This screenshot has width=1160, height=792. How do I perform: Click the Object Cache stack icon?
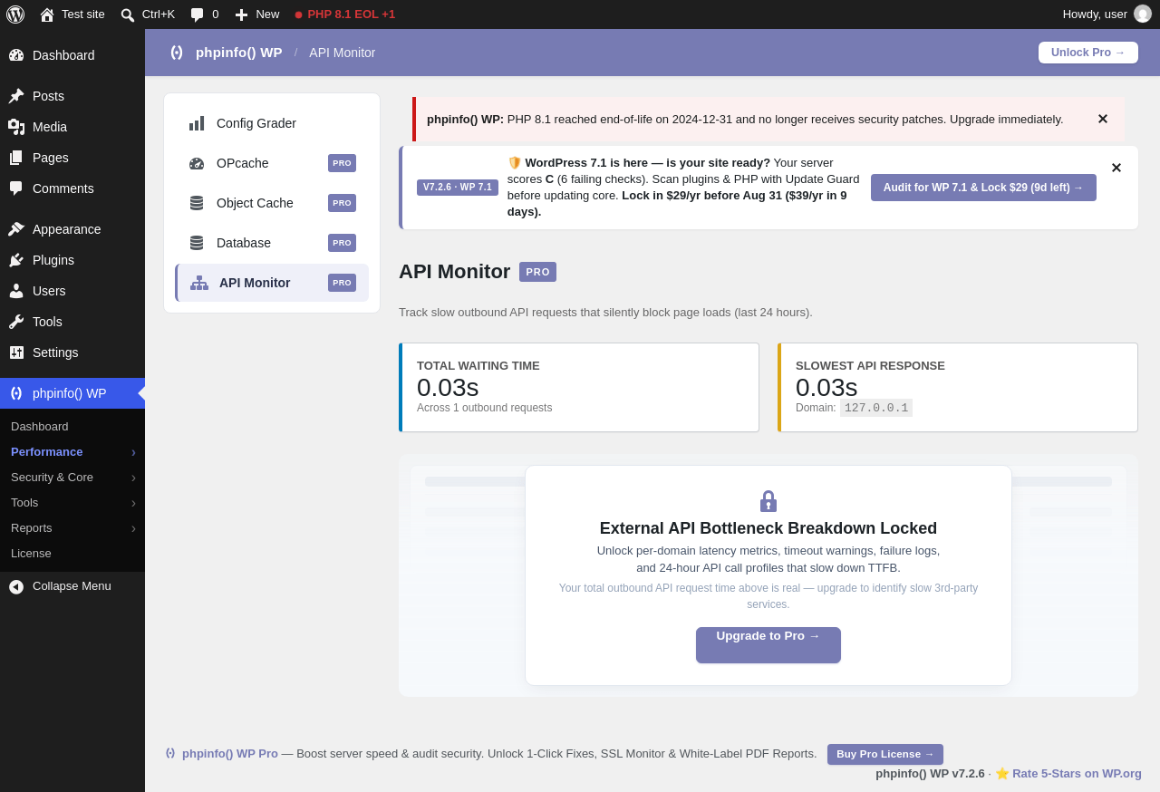197,203
